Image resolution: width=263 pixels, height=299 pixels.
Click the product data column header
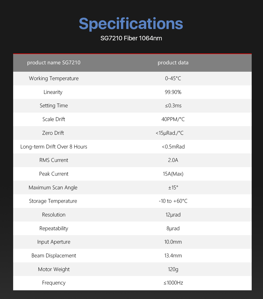pos(173,62)
